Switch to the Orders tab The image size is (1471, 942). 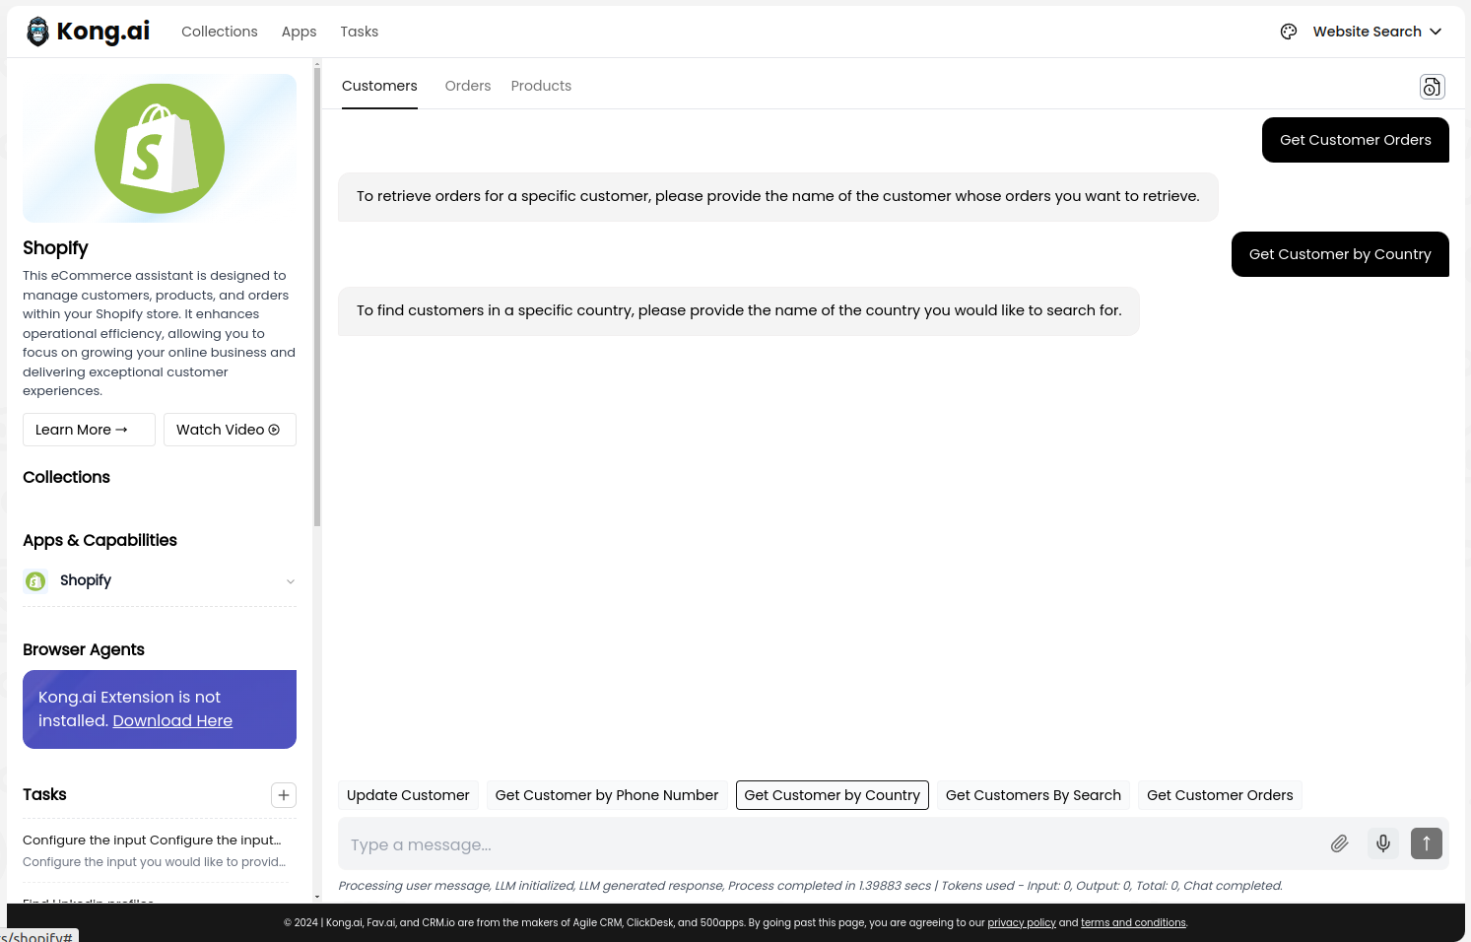pos(468,86)
